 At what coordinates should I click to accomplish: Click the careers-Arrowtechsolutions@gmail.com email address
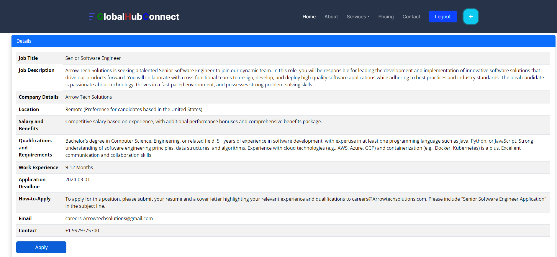coord(109,218)
